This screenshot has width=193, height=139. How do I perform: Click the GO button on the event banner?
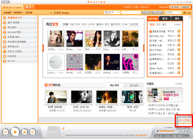click(166, 99)
